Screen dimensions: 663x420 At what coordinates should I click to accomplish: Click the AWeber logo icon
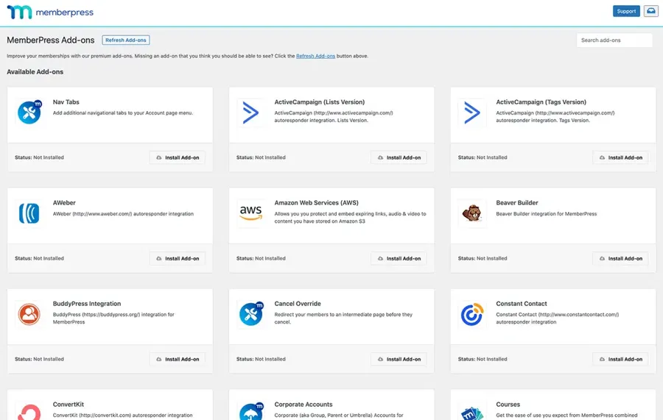pos(29,213)
